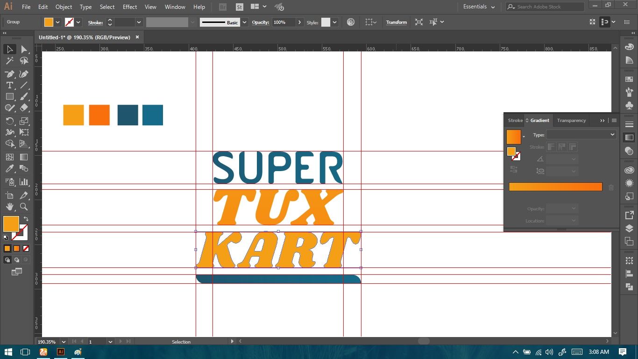Image resolution: width=638 pixels, height=359 pixels.
Task: Select the Hand tool
Action: (9, 207)
